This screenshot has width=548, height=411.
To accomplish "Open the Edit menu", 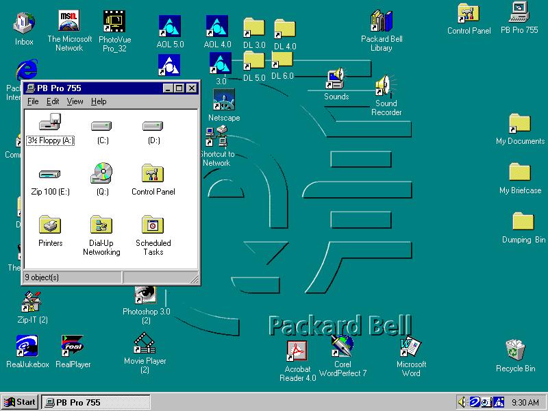I will (x=53, y=101).
